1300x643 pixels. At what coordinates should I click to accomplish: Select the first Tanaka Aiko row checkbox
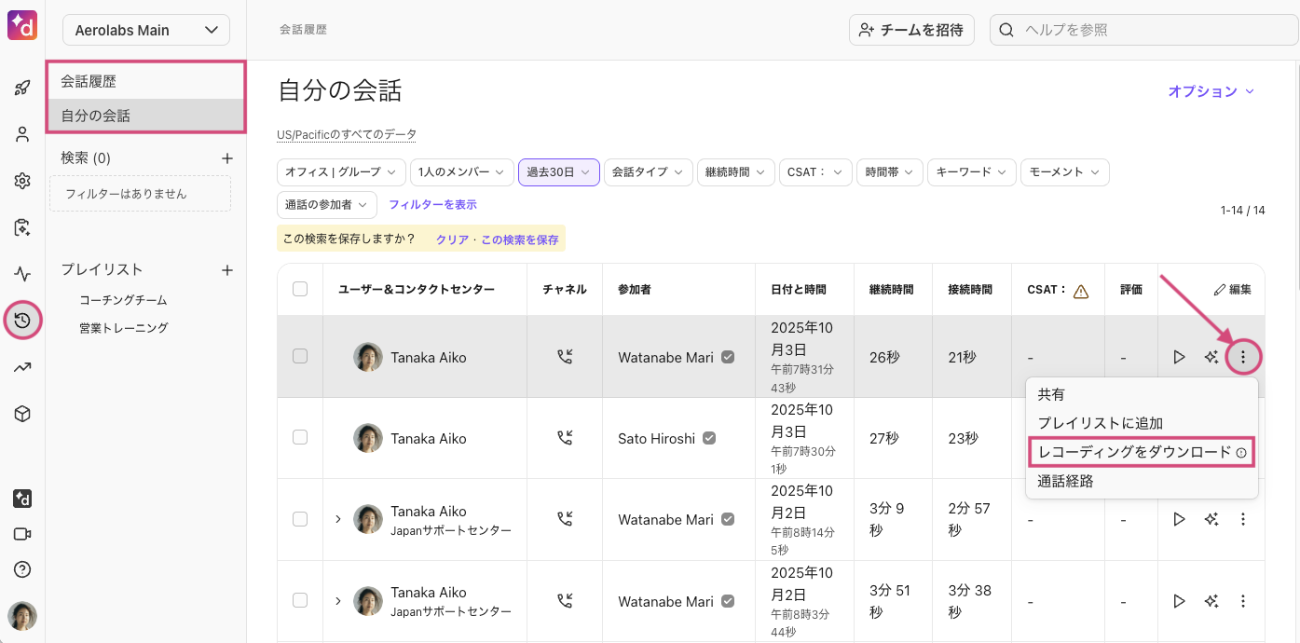pyautogui.click(x=300, y=356)
